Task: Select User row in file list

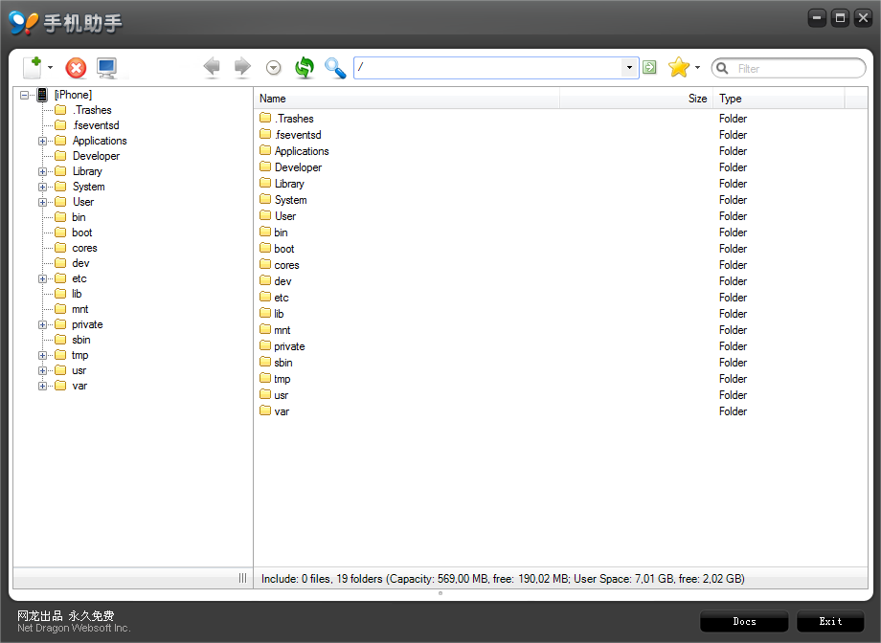Action: coord(560,216)
